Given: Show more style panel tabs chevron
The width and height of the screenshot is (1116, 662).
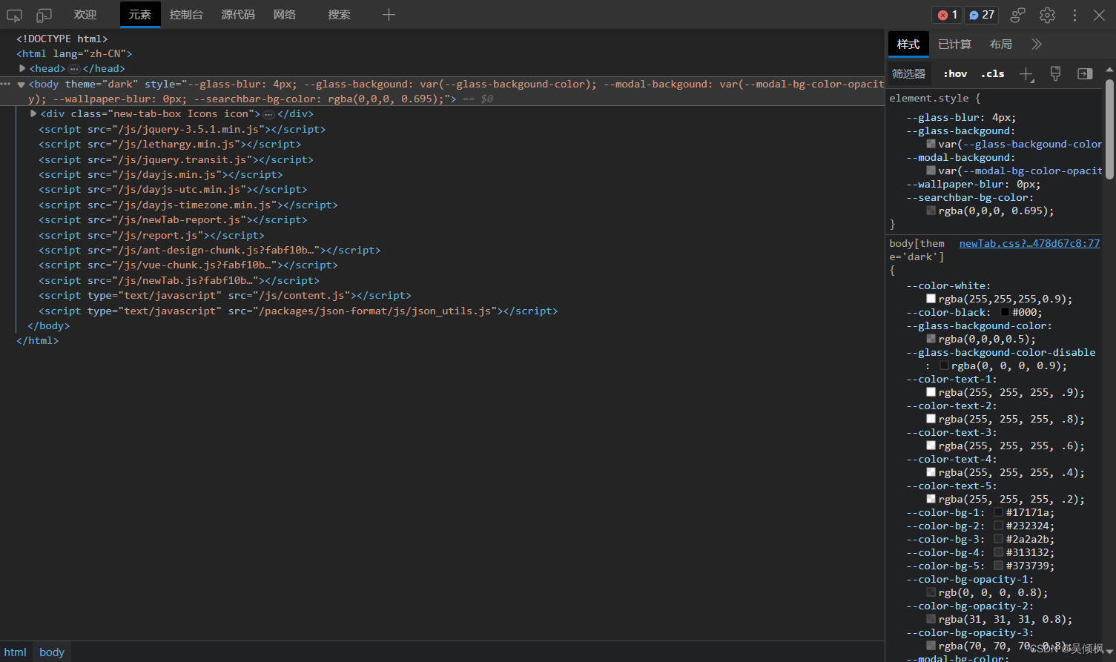Looking at the screenshot, I should [1037, 44].
